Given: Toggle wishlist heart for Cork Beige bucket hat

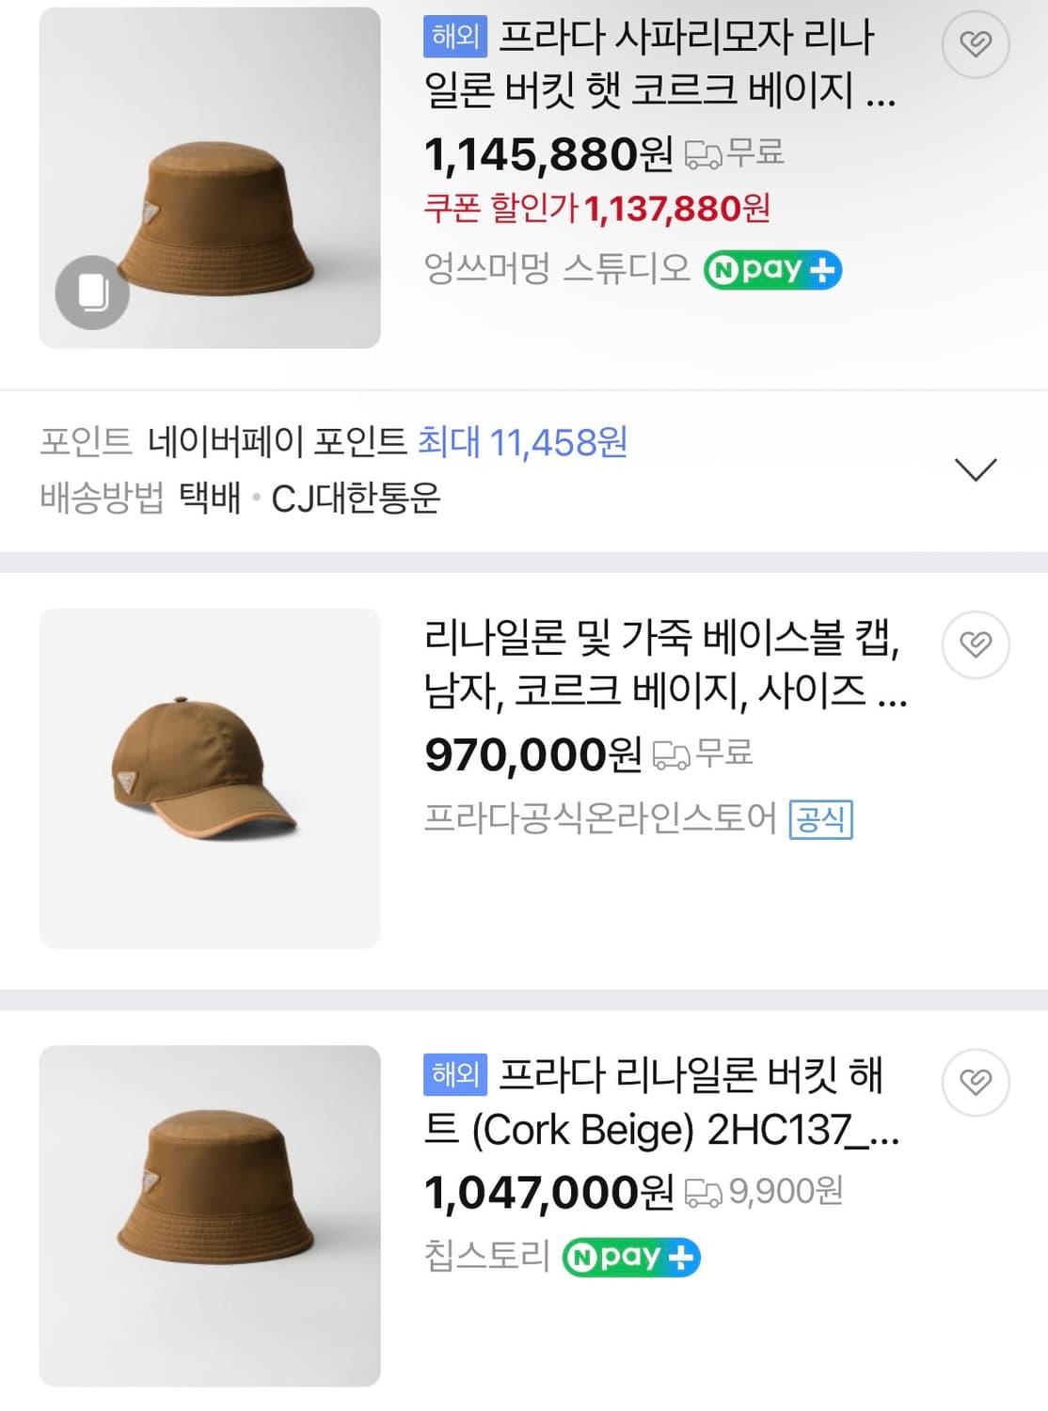Looking at the screenshot, I should pos(976,1083).
